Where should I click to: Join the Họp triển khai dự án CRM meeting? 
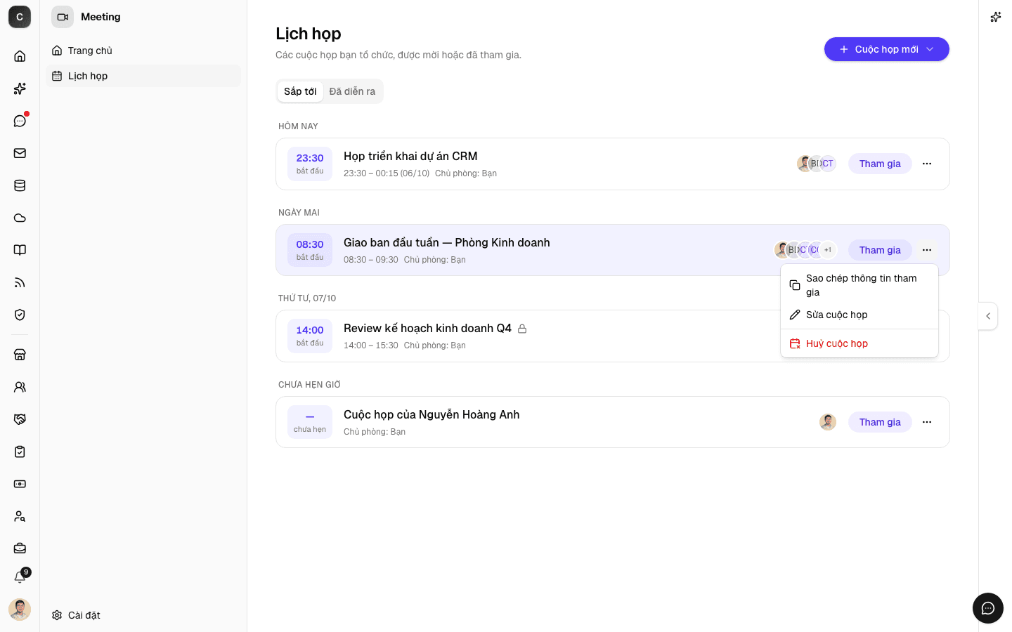point(880,164)
